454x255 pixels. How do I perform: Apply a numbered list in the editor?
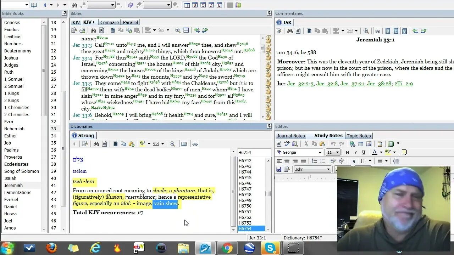[314, 161]
